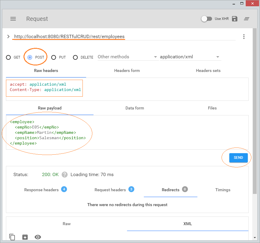Toggle response preview eye icon
The height and width of the screenshot is (243, 260).
tap(38, 237)
